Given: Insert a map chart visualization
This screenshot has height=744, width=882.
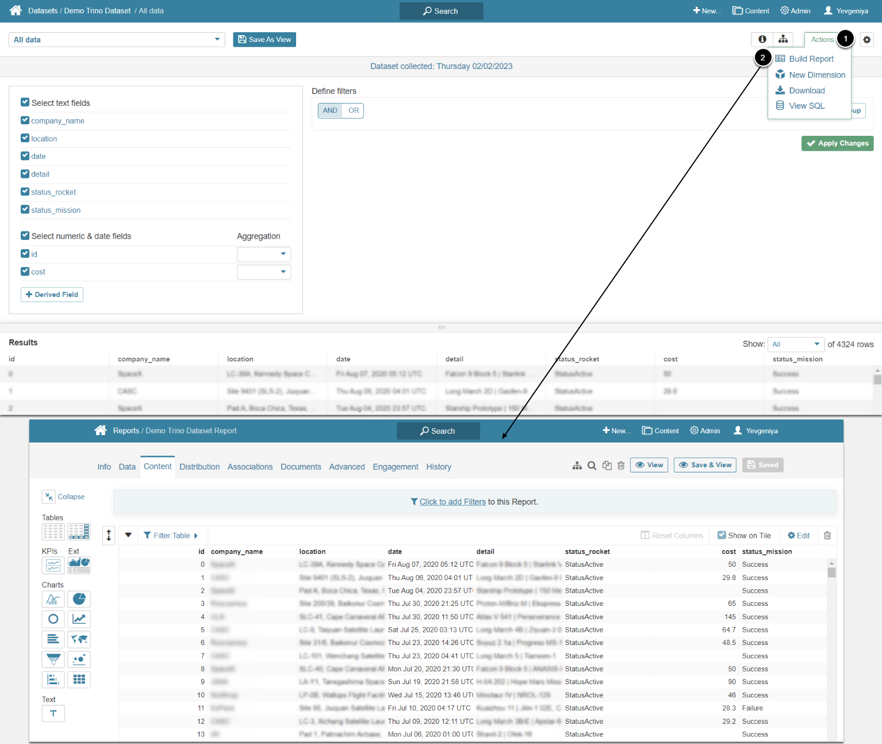Looking at the screenshot, I should click(79, 639).
